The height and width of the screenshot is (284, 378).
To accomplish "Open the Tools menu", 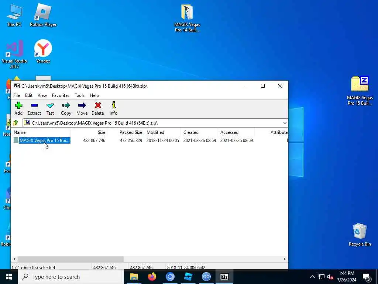I will tap(80, 95).
